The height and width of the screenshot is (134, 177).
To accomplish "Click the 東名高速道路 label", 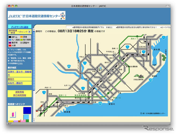I will coord(80,95).
